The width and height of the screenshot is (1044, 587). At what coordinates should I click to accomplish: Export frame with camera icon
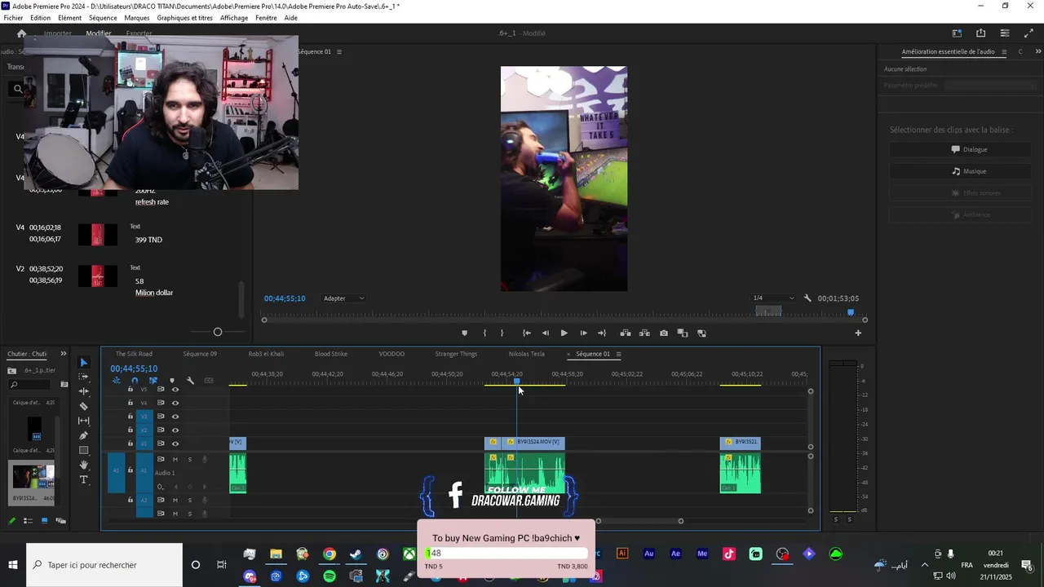pos(664,333)
